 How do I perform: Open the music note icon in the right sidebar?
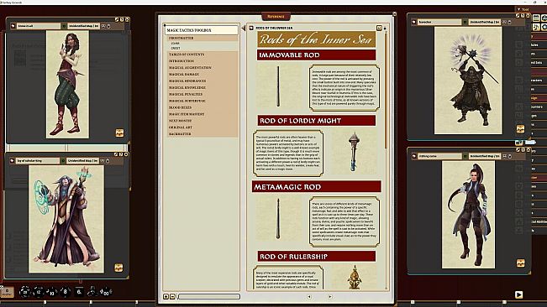click(537, 27)
